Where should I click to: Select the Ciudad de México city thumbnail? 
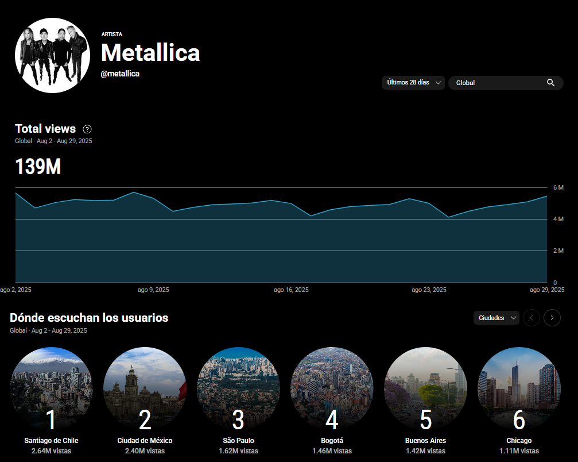[145, 388]
